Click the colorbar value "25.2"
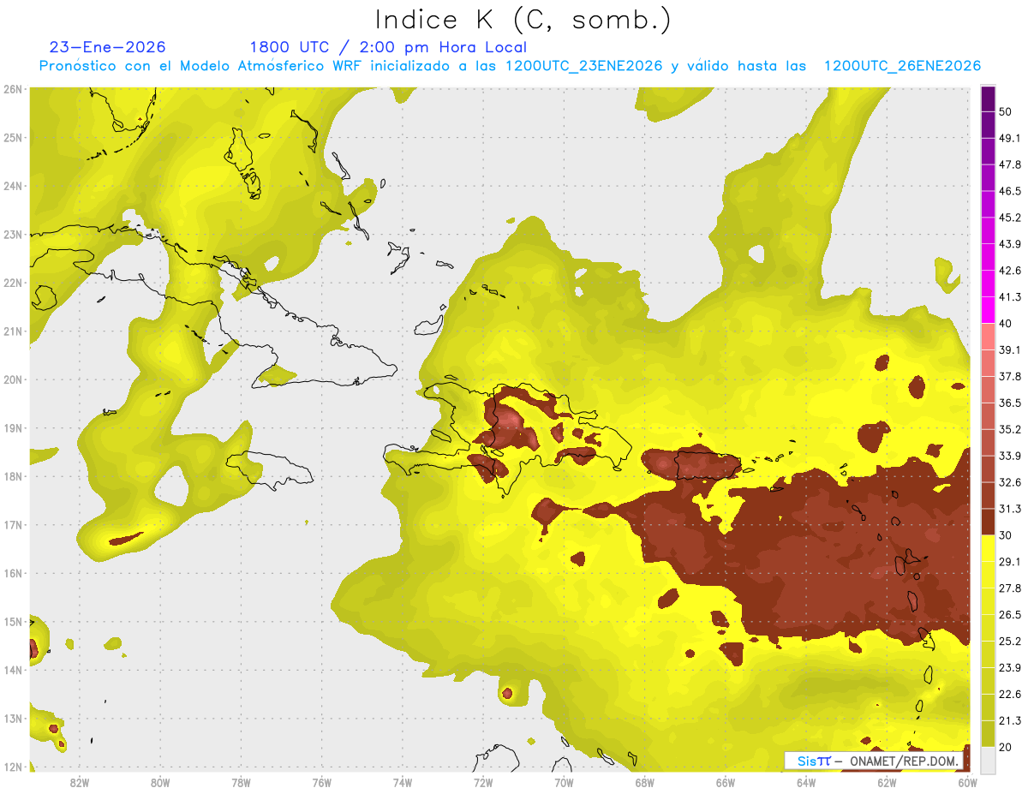Screen dimensions: 1028x794 click(1010, 642)
